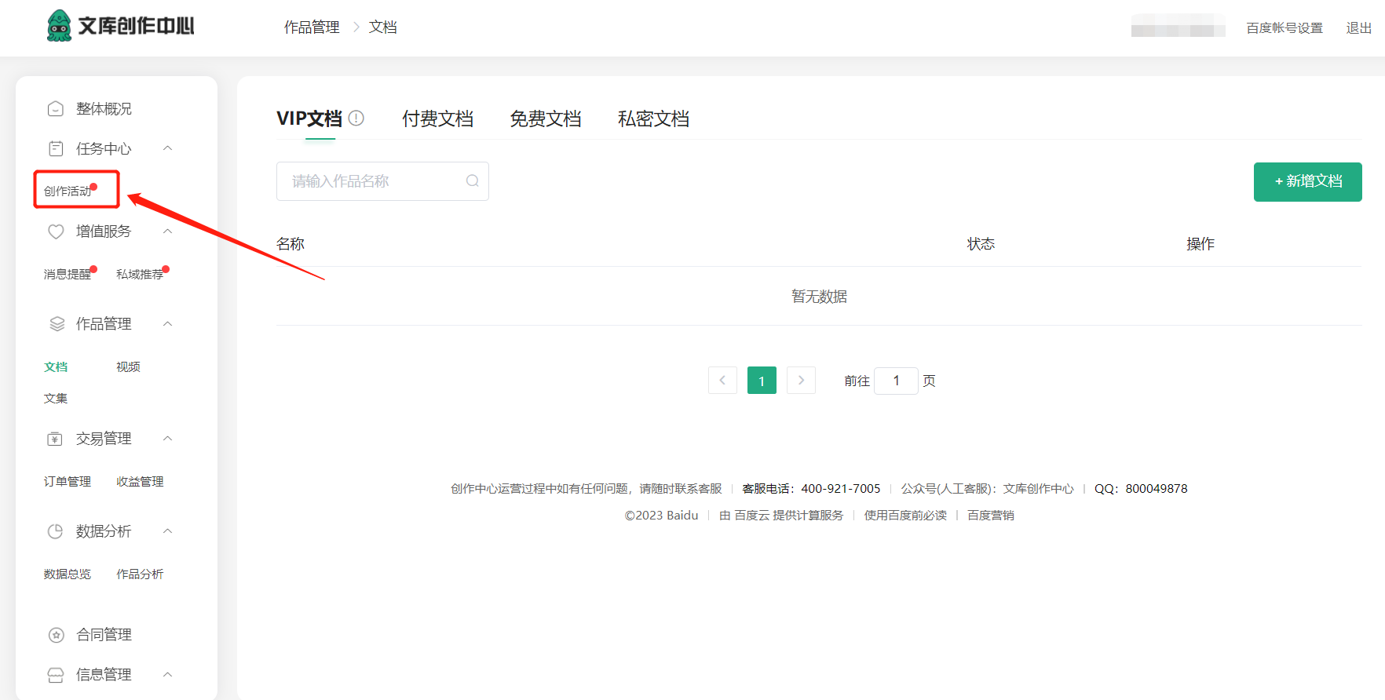Screen dimensions: 1385x700
Task: Collapse the 数据分析 section chevron
Action: pos(167,531)
